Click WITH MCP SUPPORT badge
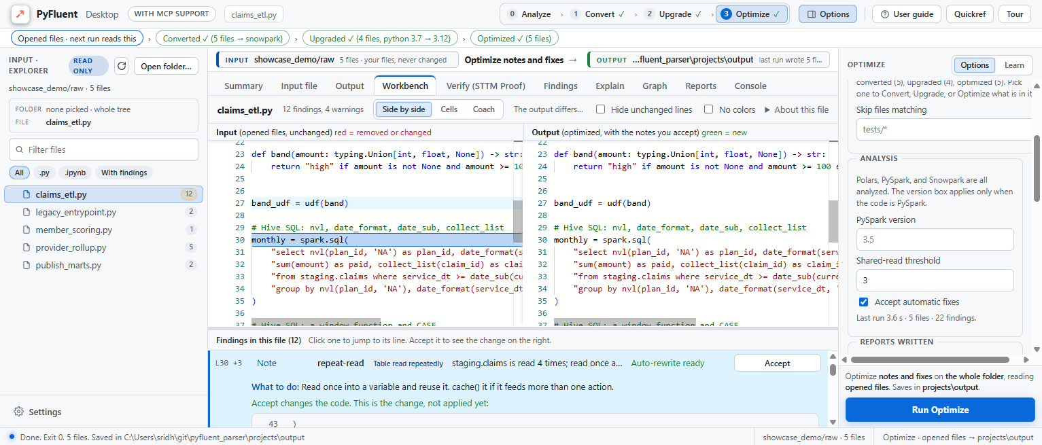 [x=172, y=14]
